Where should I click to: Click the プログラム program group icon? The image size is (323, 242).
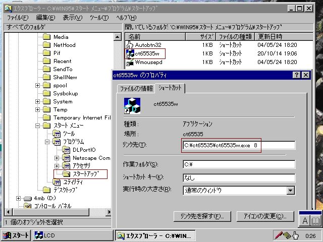click(57, 142)
